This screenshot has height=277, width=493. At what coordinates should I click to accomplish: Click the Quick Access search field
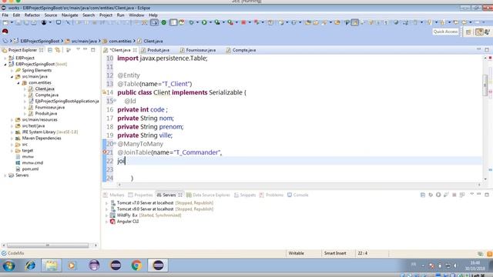(445, 32)
